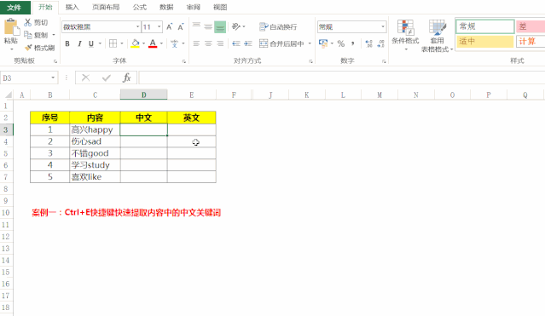Viewport: 545px width, 316px height.
Task: Apply red font color A
Action: (x=153, y=43)
